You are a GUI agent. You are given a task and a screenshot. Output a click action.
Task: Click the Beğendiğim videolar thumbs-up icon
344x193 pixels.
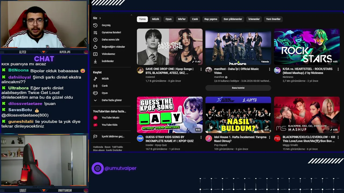95,47
